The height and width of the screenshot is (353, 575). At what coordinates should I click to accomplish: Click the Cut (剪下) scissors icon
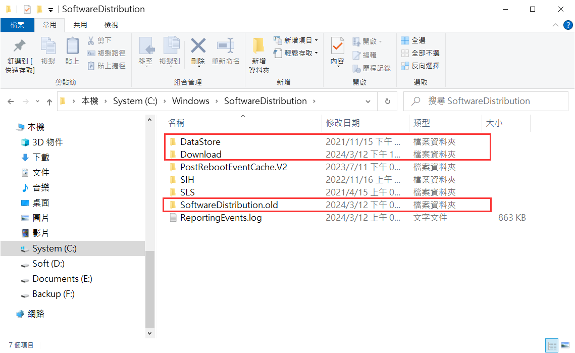coord(90,40)
